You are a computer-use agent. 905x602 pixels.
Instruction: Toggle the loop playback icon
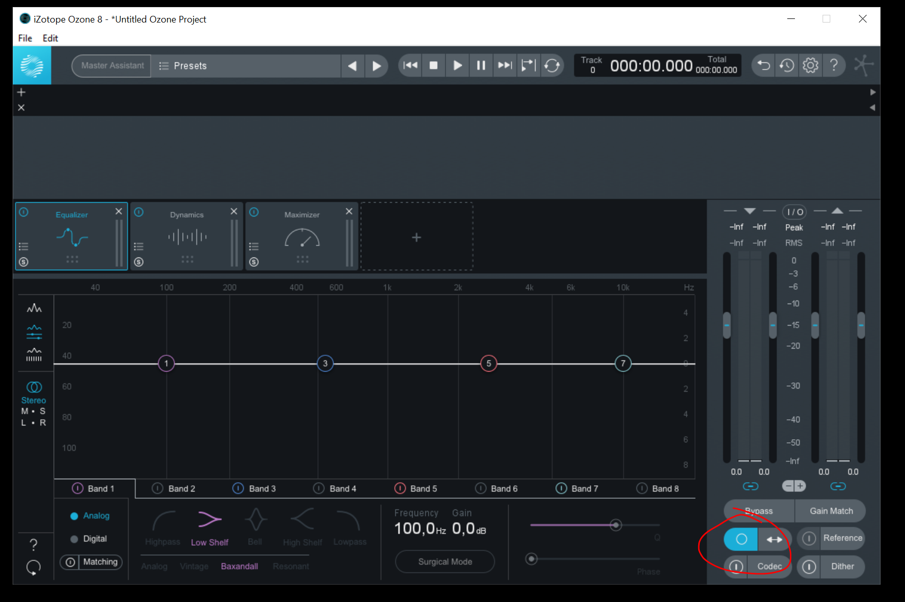point(552,66)
